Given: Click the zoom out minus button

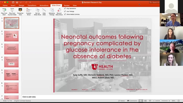Looking at the screenshot, I should click(154, 101).
